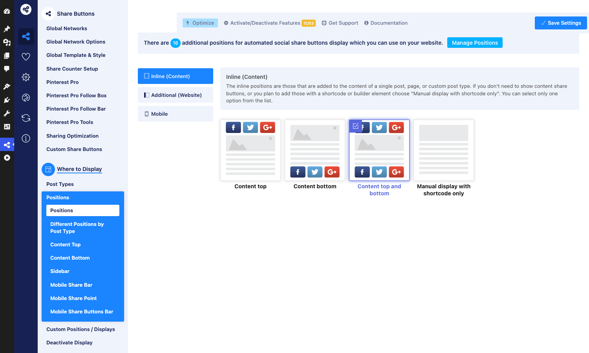Click plugin logo at top of blue sidebar
589x353 pixels.
pos(26,9)
